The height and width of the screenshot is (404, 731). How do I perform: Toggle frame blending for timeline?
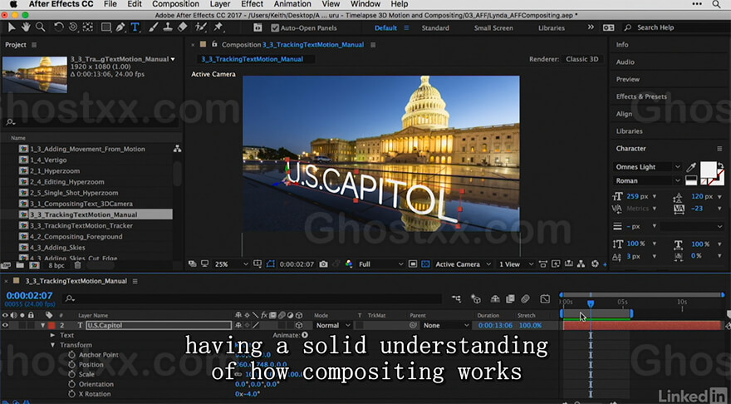point(511,298)
